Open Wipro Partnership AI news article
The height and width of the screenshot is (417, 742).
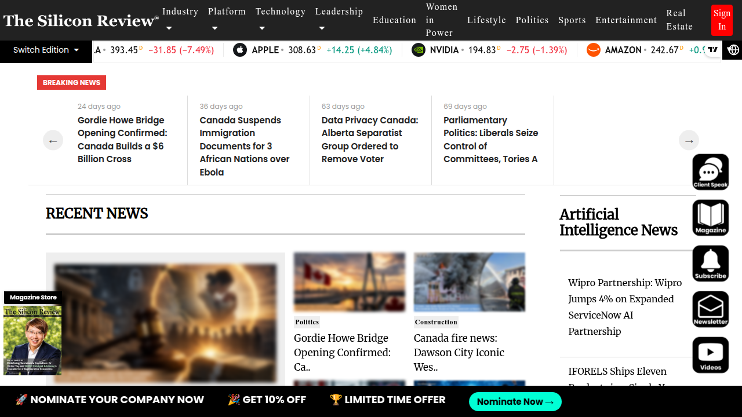click(x=625, y=307)
